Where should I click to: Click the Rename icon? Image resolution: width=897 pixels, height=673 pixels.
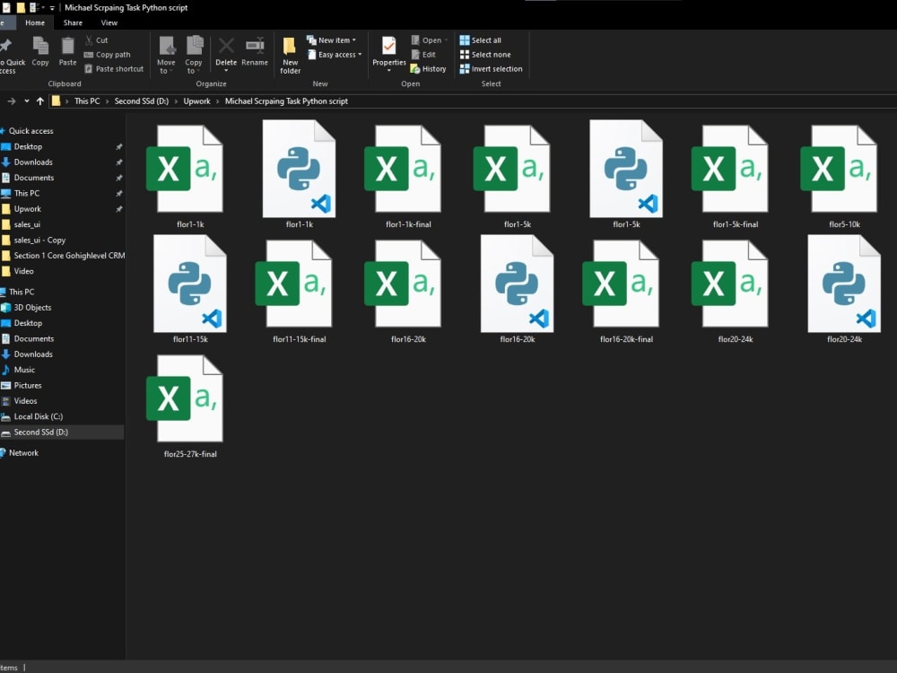[255, 45]
